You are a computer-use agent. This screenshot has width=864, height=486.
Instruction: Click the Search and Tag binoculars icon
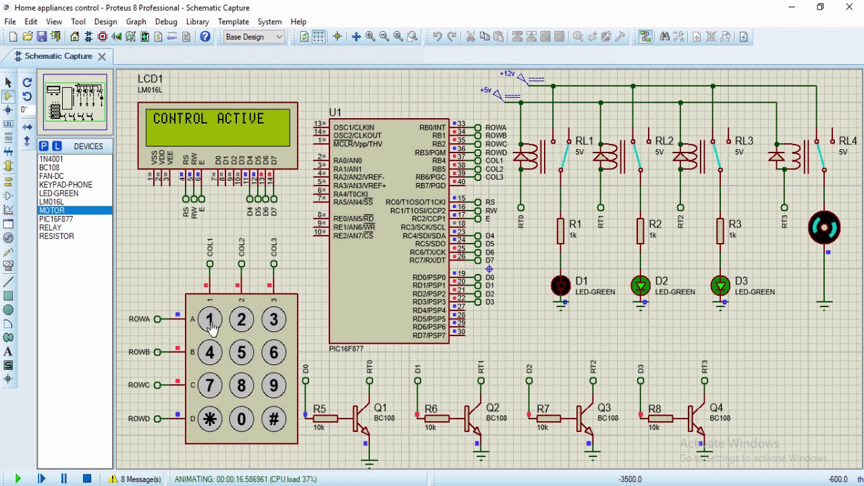(x=665, y=36)
